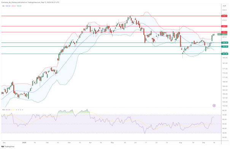Click the 160.00 price axis value
Image resolution: width=230 pixels, height=149 pixels.
point(225,94)
